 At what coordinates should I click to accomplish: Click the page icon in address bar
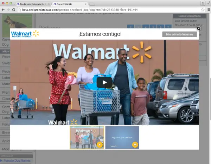point(20,10)
